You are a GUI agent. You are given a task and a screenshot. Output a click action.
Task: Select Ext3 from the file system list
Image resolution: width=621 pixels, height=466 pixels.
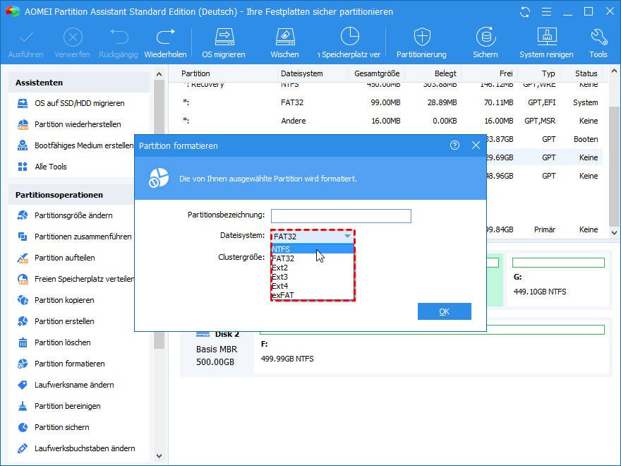[x=313, y=277]
